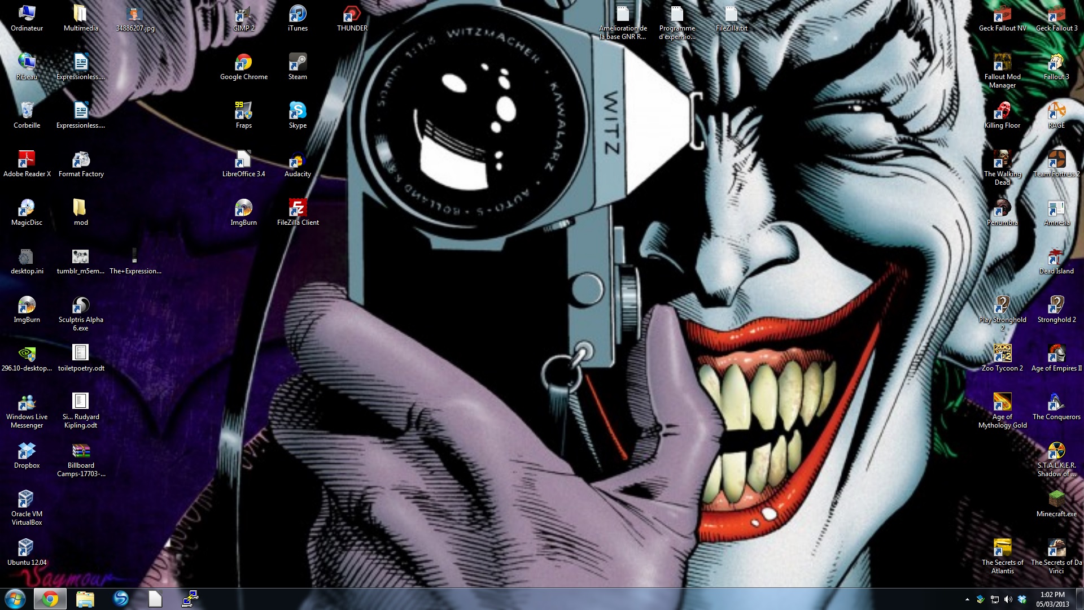Open the Fraps shortcut
This screenshot has width=1084, height=610.
pos(243,115)
